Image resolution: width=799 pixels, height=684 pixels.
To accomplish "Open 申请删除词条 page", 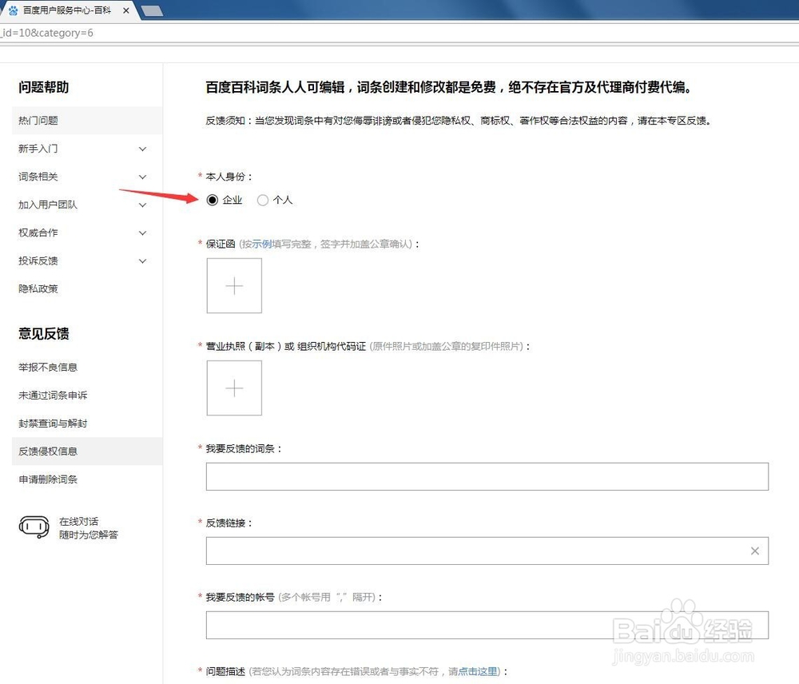I will pyautogui.click(x=48, y=479).
